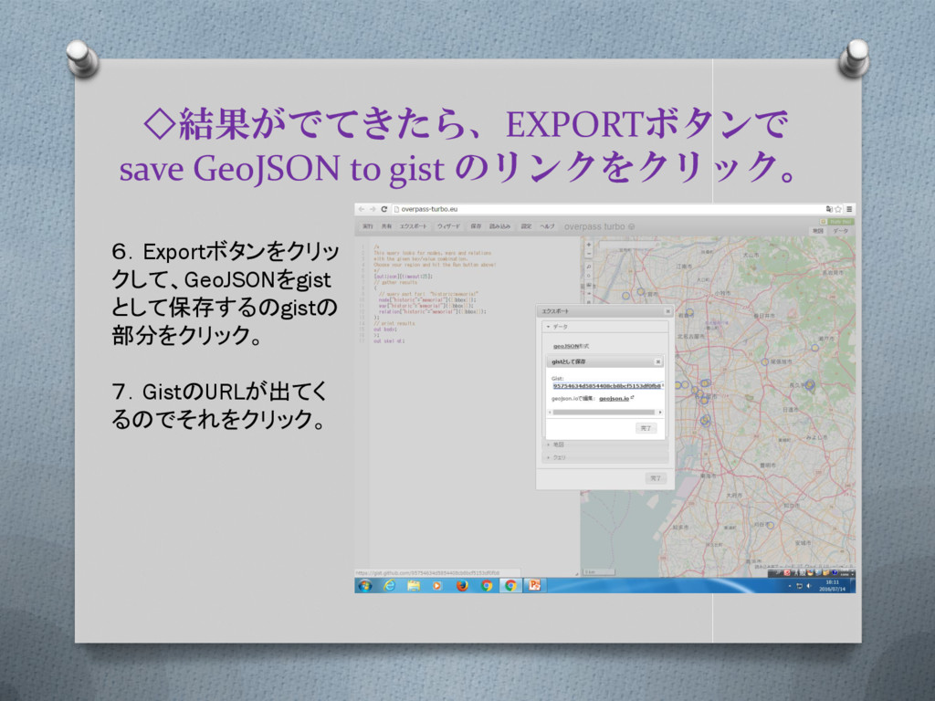Click the 読み込み (Load) toolbar button
Screen dimensions: 935x701
[499, 226]
